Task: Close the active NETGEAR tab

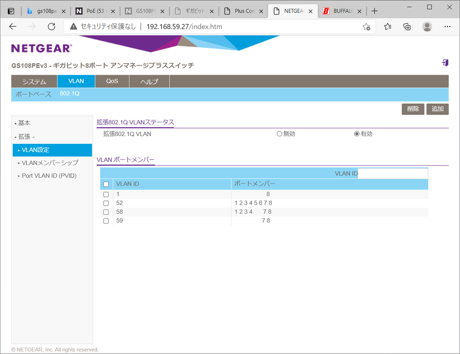Action: point(311,12)
